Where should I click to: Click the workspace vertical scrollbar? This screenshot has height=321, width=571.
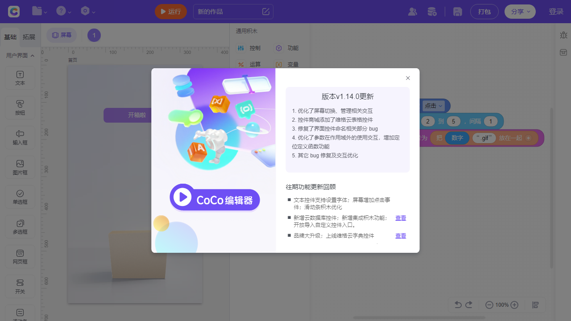point(552,187)
